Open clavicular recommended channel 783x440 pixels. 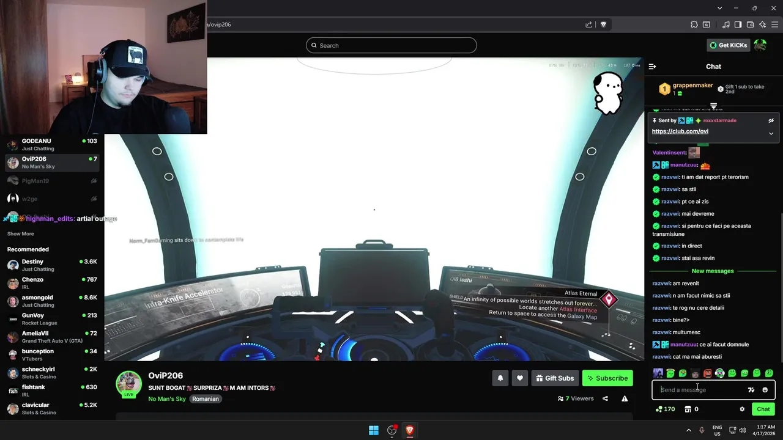(52, 408)
